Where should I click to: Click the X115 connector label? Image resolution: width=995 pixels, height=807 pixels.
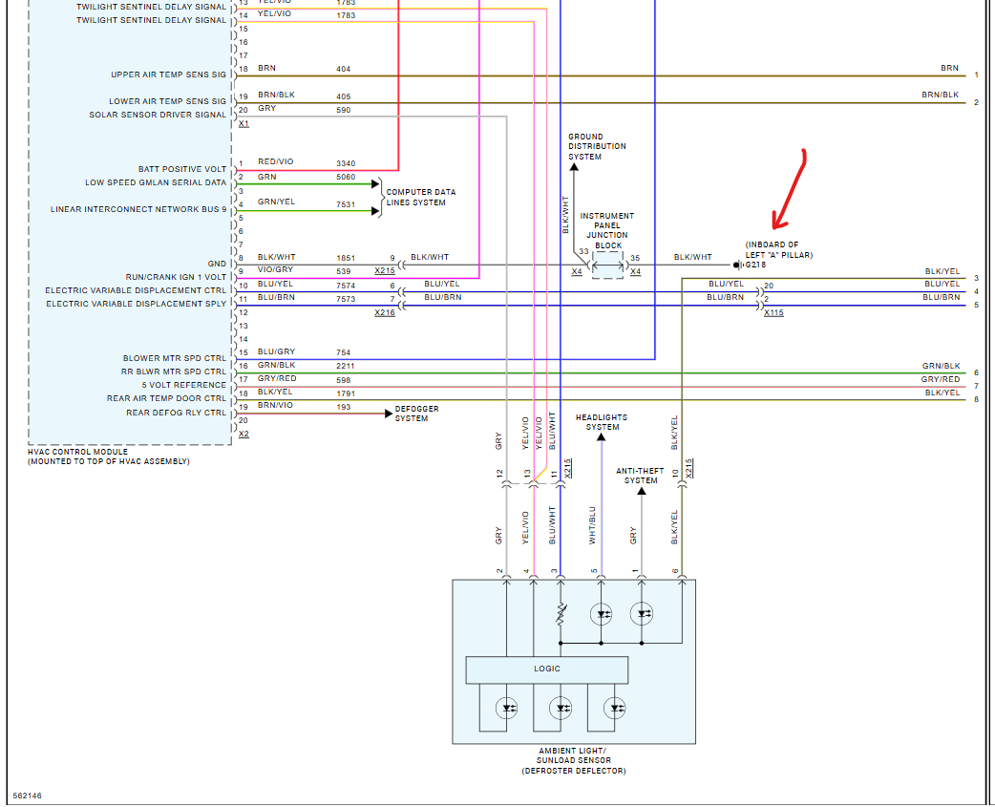[773, 313]
